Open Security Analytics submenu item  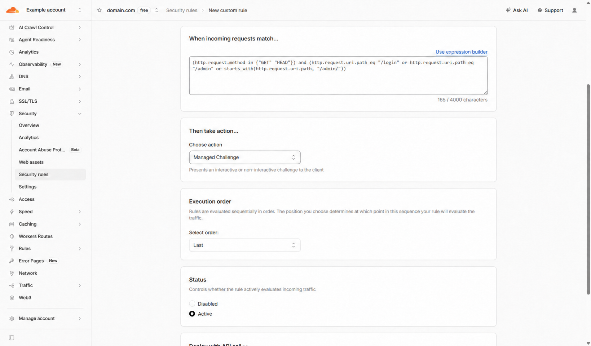(28, 138)
